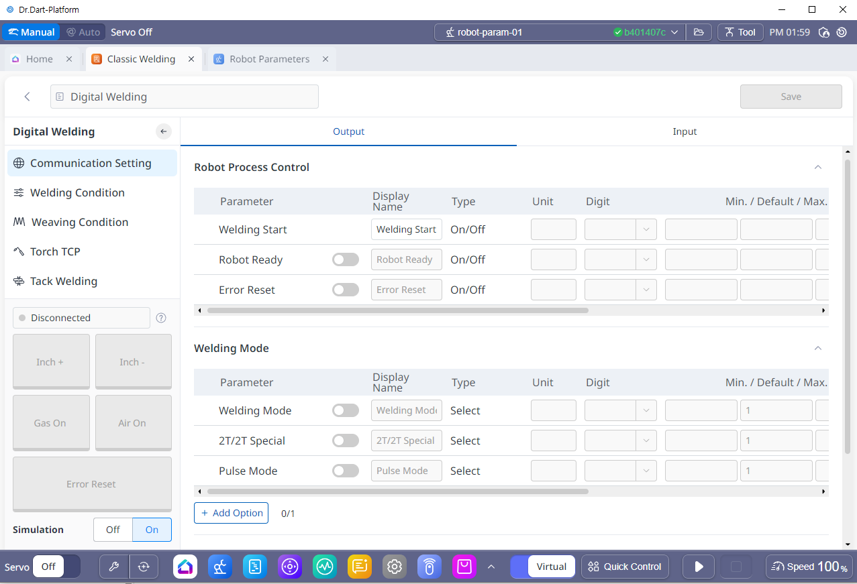Click the wrench tool icon near Servo

pos(114,567)
